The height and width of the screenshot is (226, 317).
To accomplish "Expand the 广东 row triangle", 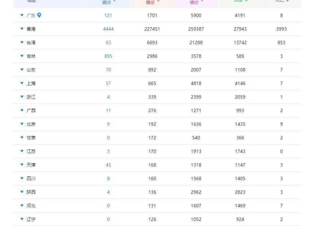I will (x=22, y=15).
